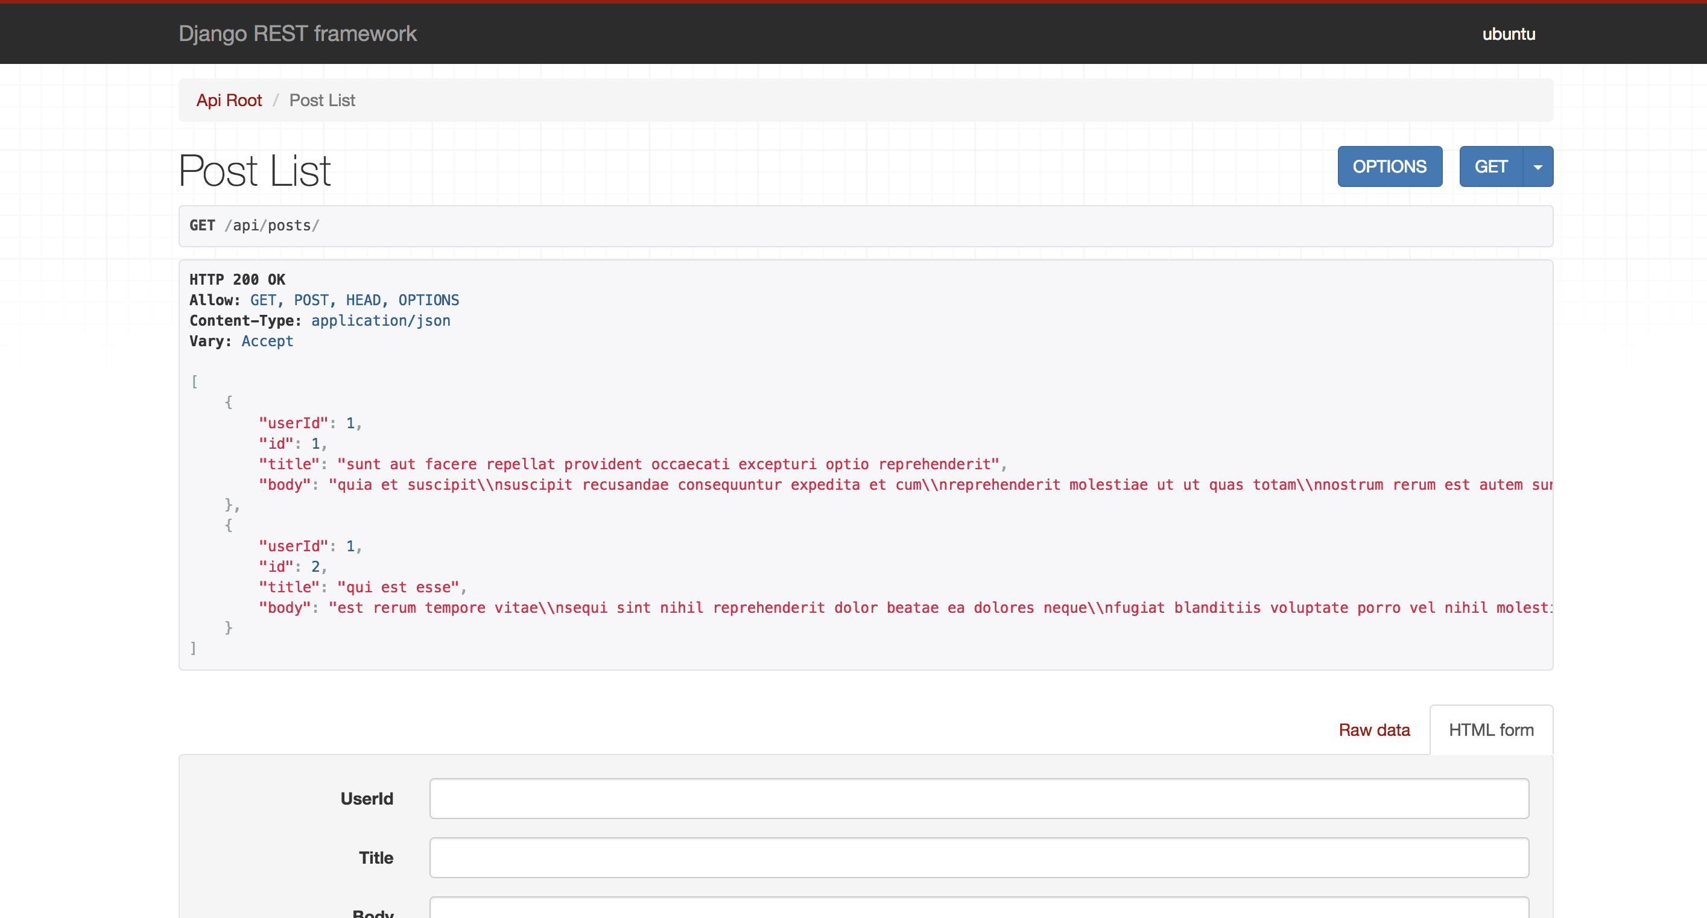
Task: Click the Post List breadcrumb item
Action: click(322, 100)
